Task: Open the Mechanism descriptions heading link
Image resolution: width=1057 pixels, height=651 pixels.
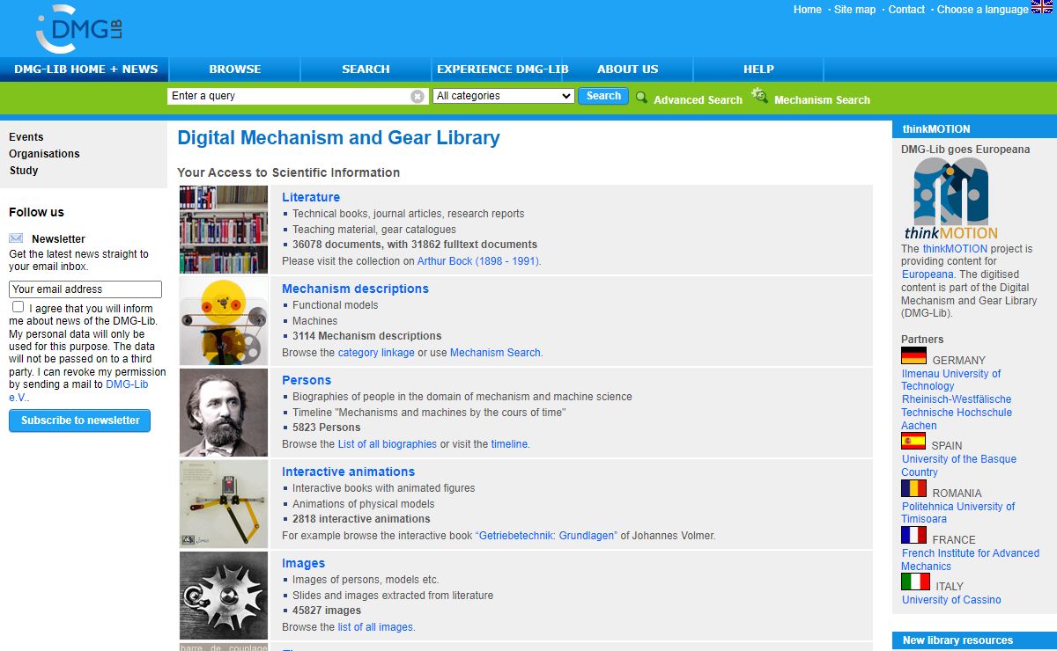Action: pyautogui.click(x=355, y=289)
